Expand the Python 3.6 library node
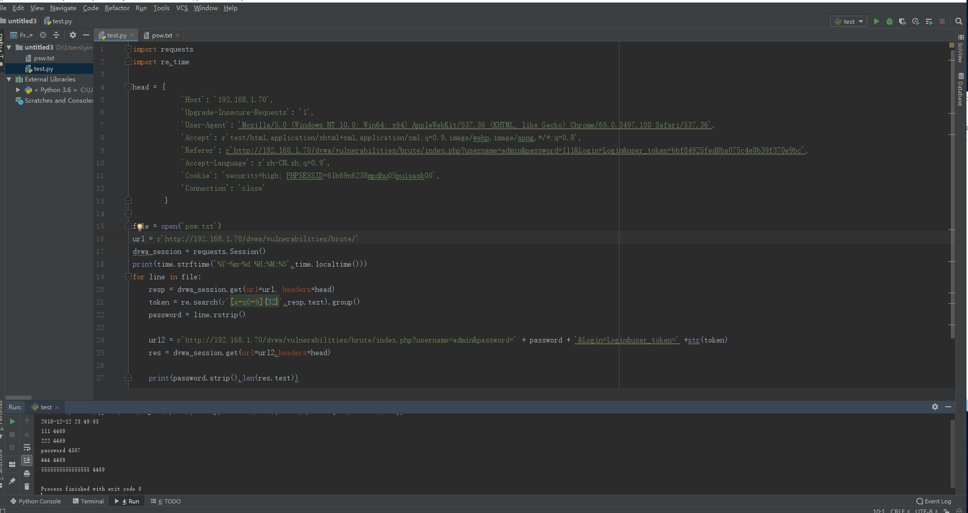The width and height of the screenshot is (968, 513). 18,90
